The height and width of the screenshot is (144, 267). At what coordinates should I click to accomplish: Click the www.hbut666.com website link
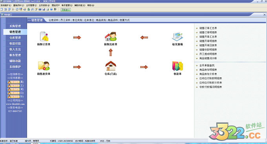[x=15, y=104]
